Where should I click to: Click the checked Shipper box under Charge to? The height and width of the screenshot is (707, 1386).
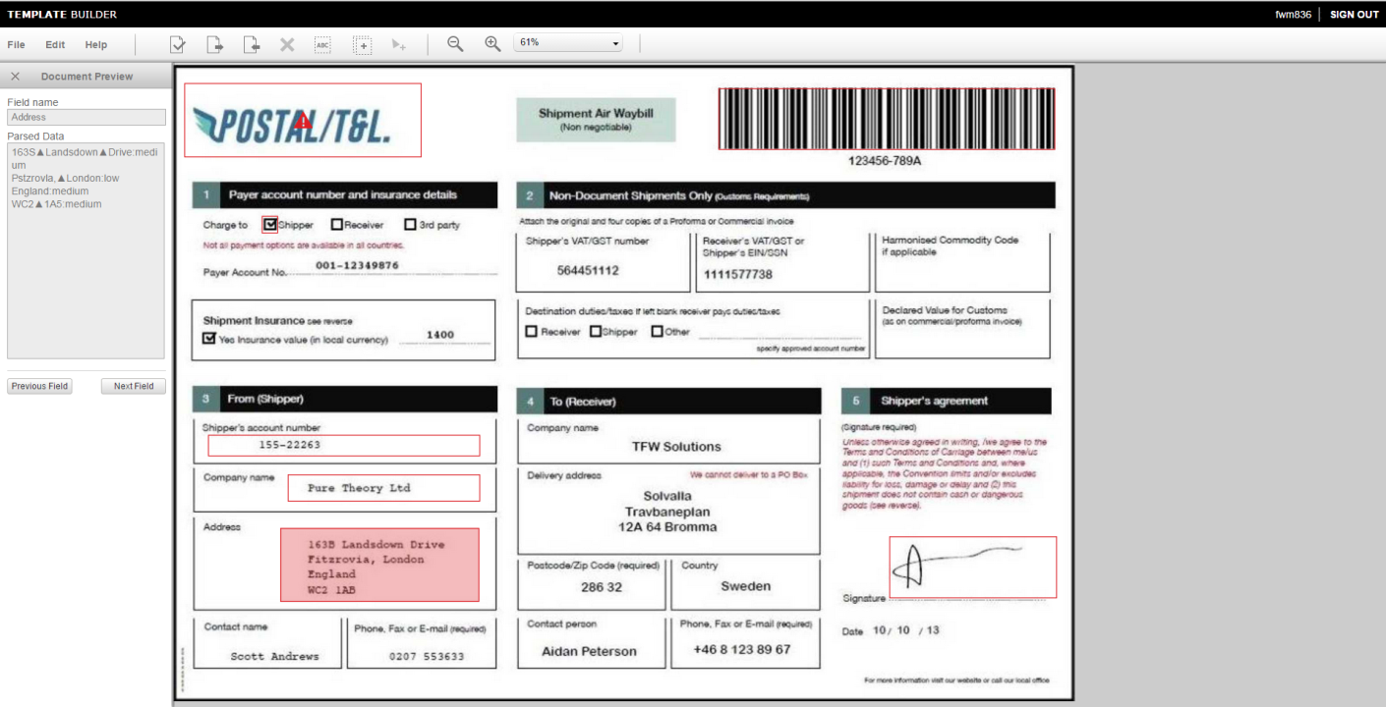click(x=270, y=225)
